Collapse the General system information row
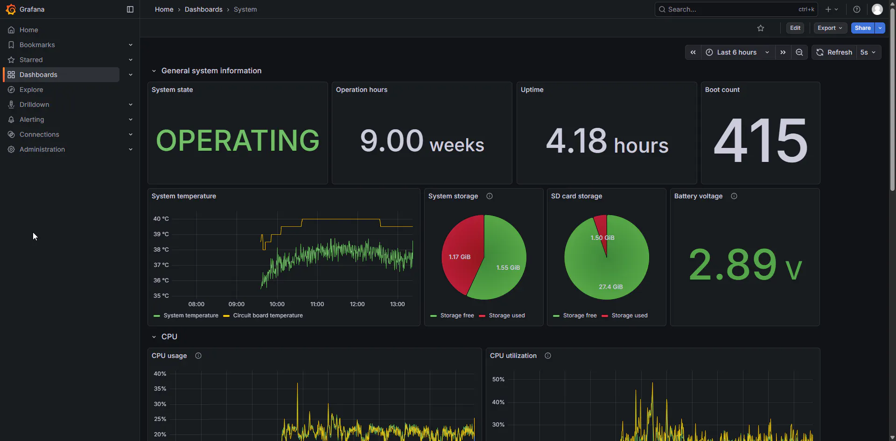Viewport: 896px width, 441px height. [x=154, y=71]
